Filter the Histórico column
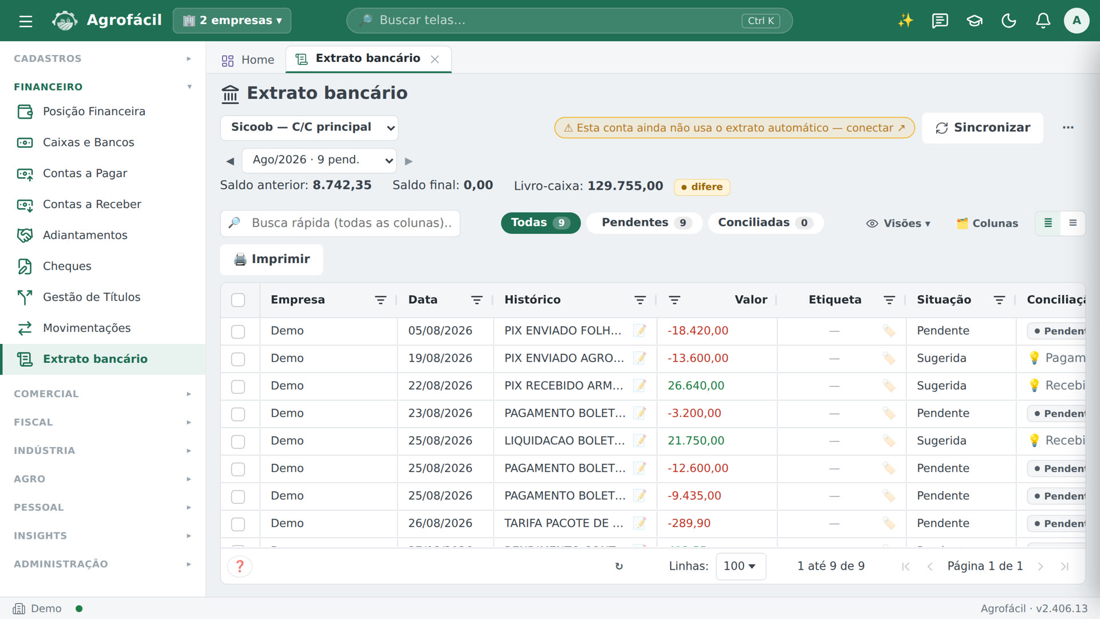 (x=640, y=300)
